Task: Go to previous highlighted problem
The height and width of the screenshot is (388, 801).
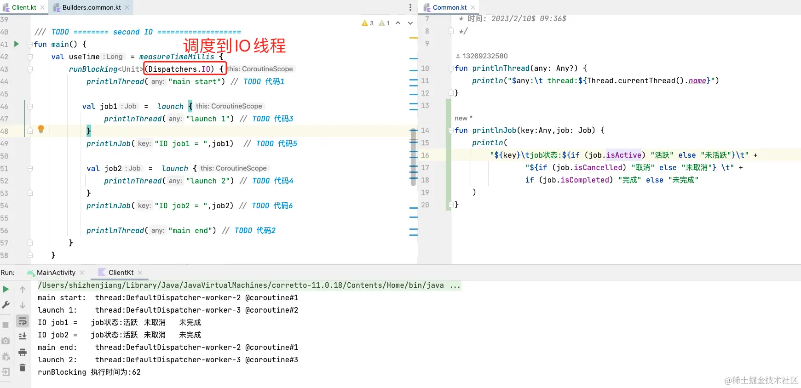Action: click(x=398, y=23)
